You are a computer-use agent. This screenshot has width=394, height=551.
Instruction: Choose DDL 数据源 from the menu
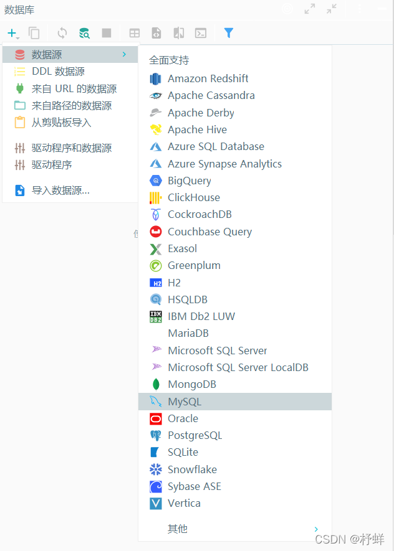click(70, 72)
